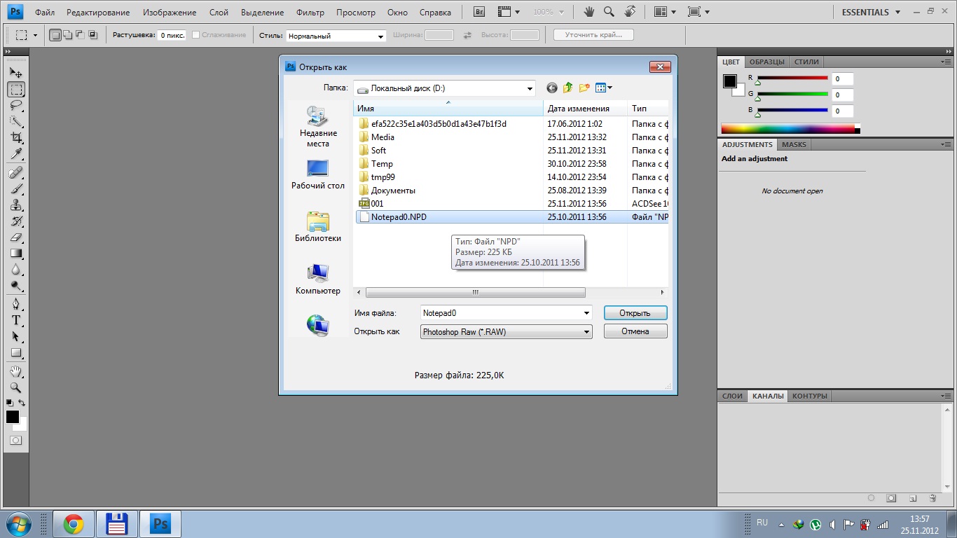Click the Rotate View tool in top bar

630,12
